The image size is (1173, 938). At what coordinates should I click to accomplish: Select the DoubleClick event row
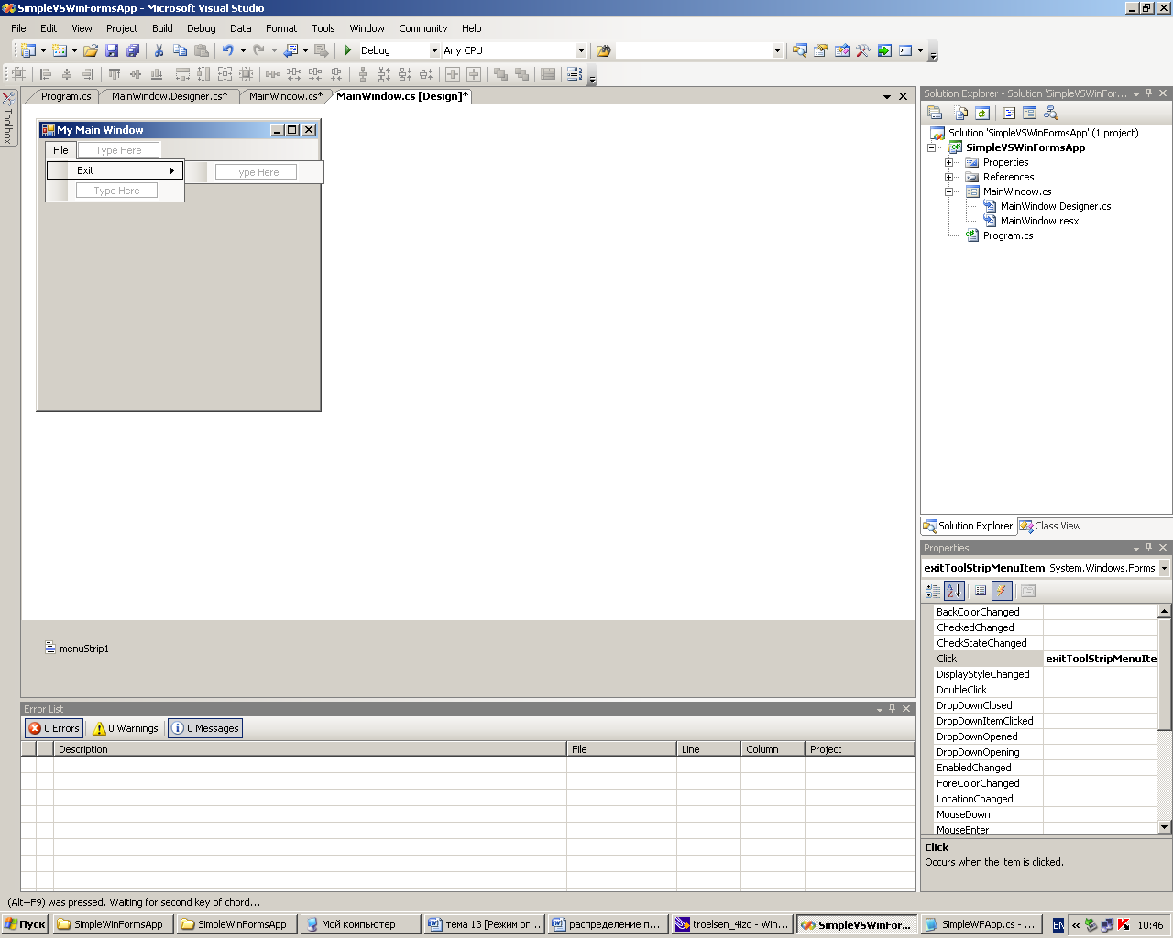point(1046,690)
